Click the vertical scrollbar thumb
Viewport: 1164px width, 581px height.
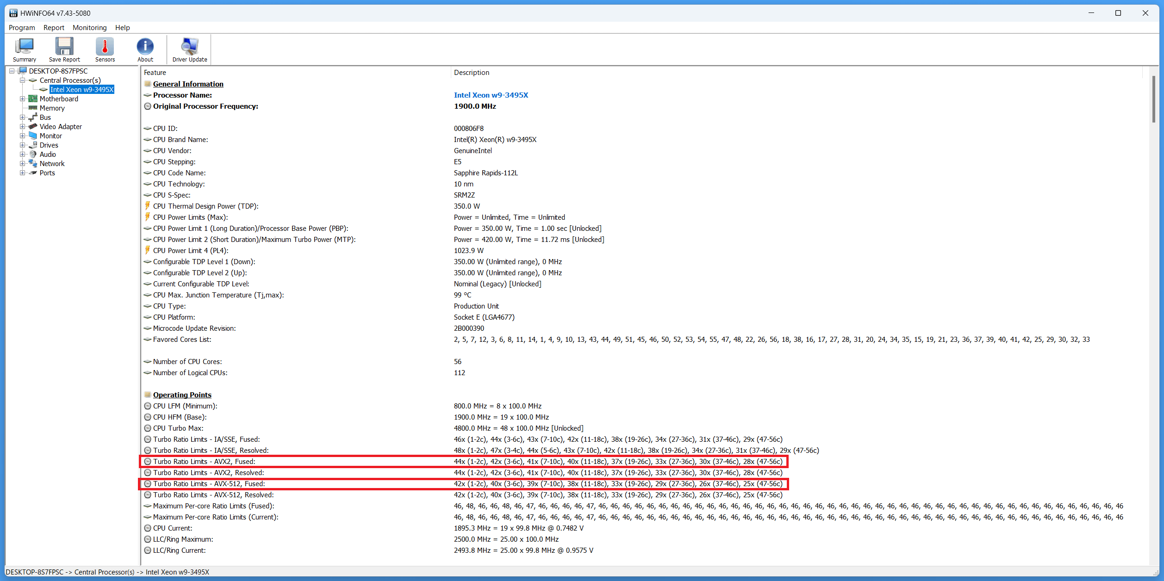(1153, 99)
